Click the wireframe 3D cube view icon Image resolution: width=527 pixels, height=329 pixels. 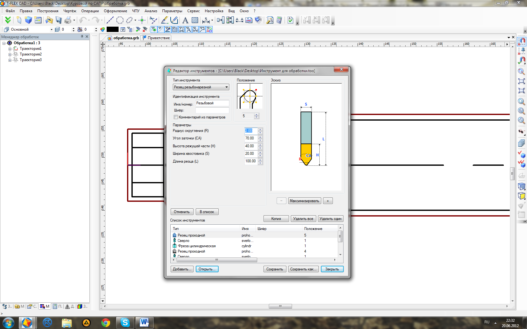(x=521, y=186)
